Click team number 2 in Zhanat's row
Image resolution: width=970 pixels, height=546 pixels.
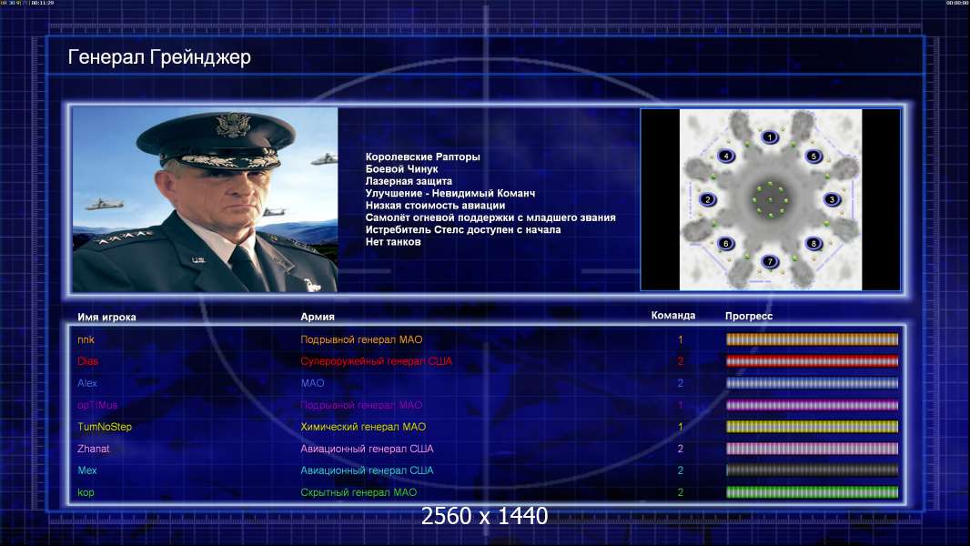pyautogui.click(x=681, y=449)
